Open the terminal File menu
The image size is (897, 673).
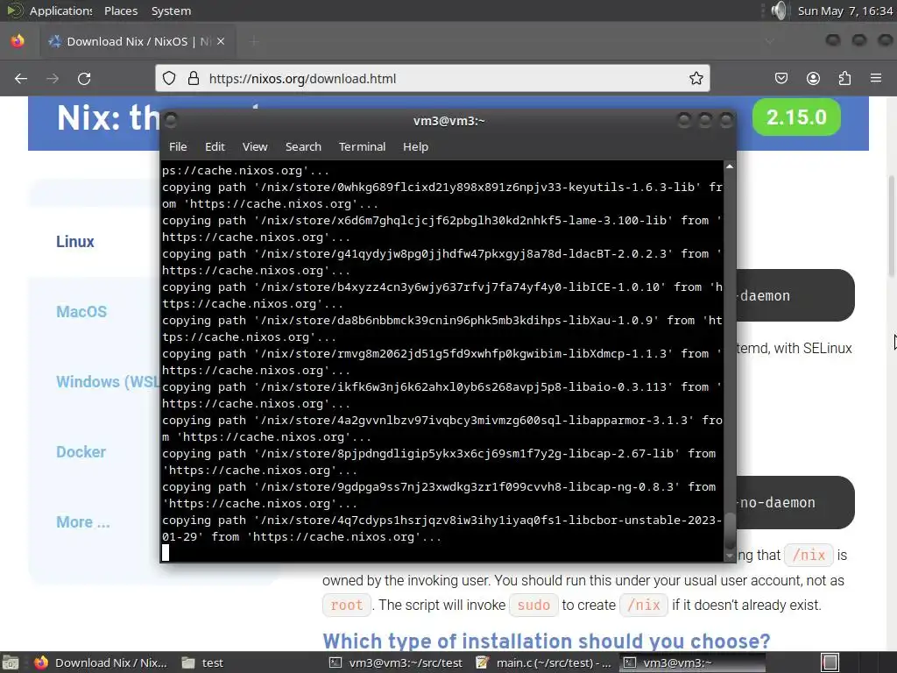coord(178,146)
